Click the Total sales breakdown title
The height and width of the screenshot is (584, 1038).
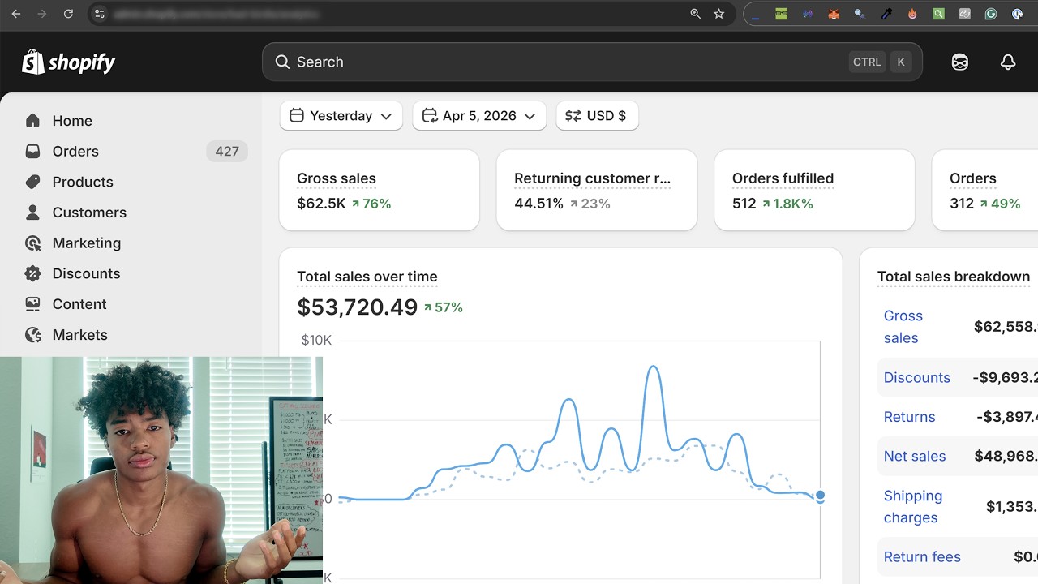[x=954, y=277]
